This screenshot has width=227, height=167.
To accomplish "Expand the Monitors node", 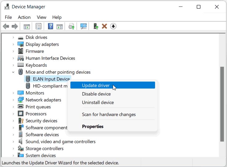I will 13,93.
